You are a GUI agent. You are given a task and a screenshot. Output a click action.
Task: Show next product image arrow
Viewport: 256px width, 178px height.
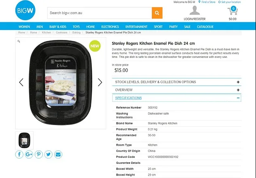pyautogui.click(x=100, y=82)
